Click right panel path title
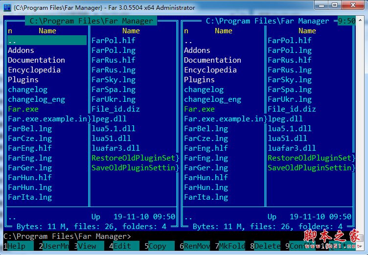The image size is (368, 255). point(267,21)
